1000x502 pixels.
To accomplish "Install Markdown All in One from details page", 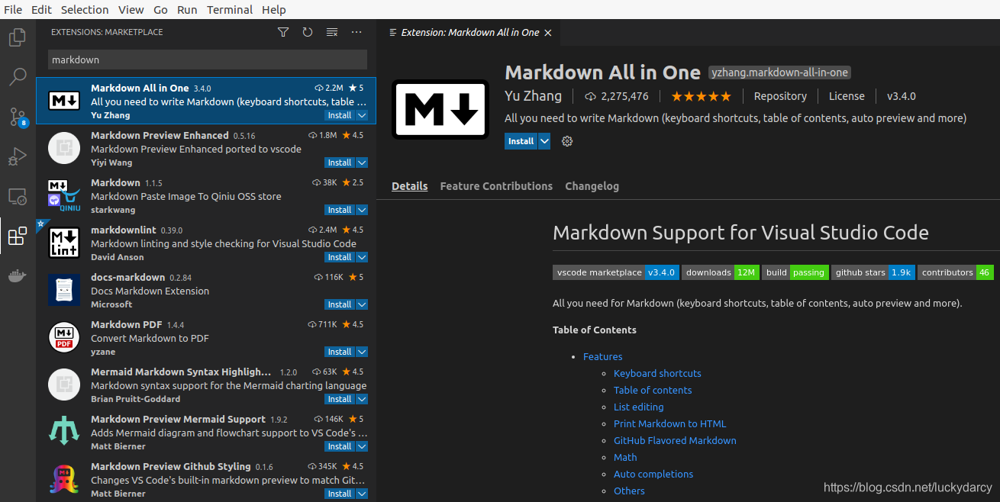I will [x=521, y=141].
